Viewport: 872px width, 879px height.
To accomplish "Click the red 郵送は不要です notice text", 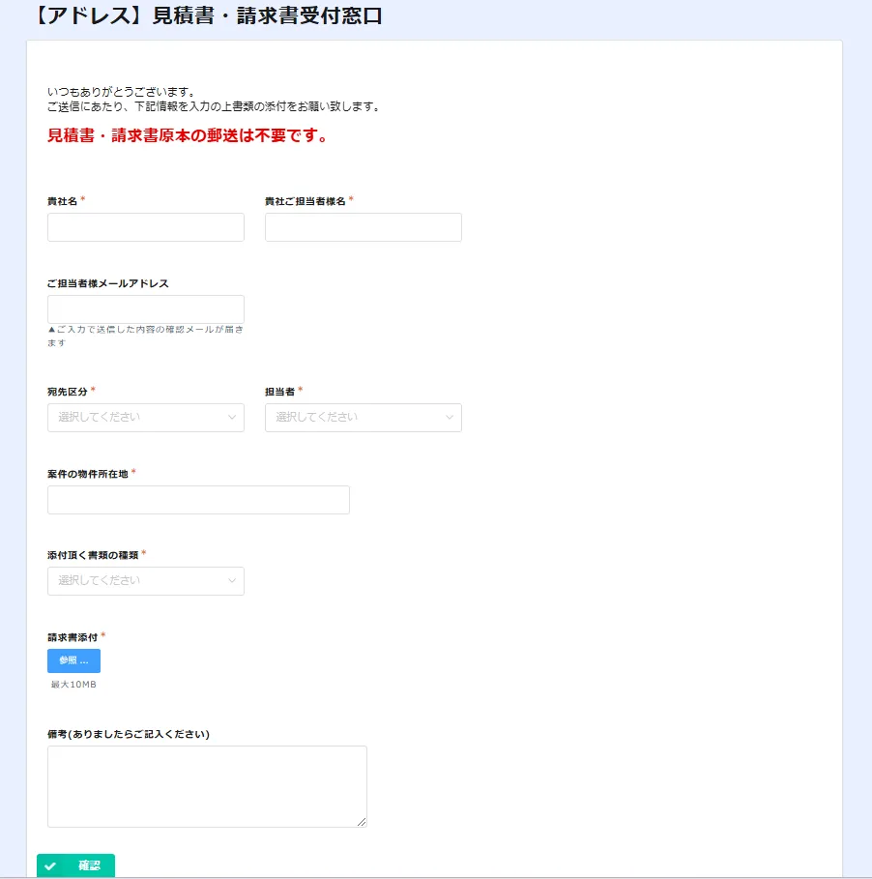I will pos(188,136).
